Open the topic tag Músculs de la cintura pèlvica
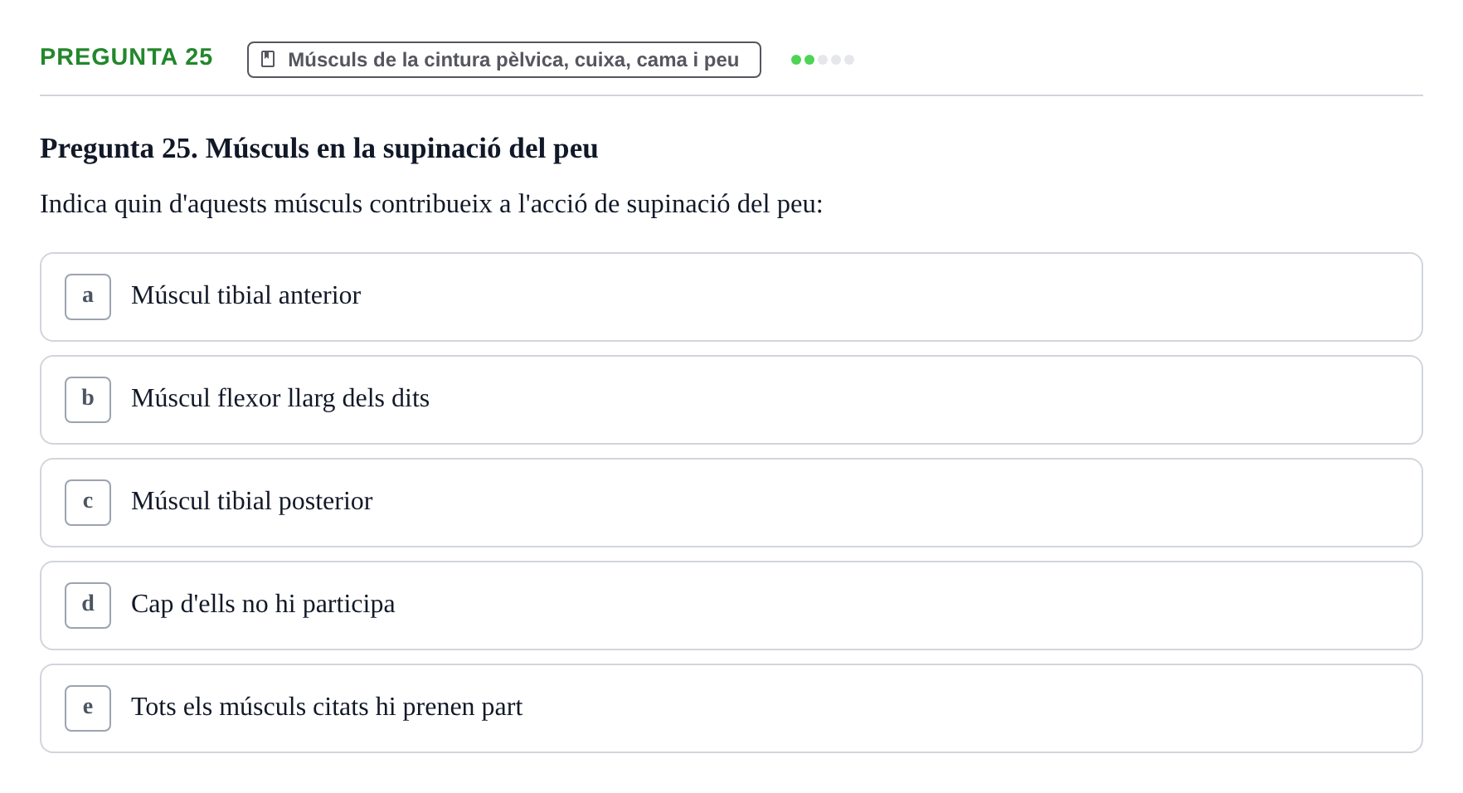The height and width of the screenshot is (793, 1463). (x=504, y=60)
